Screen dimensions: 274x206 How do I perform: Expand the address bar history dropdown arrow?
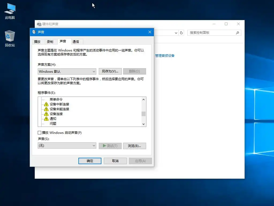[x=176, y=33]
